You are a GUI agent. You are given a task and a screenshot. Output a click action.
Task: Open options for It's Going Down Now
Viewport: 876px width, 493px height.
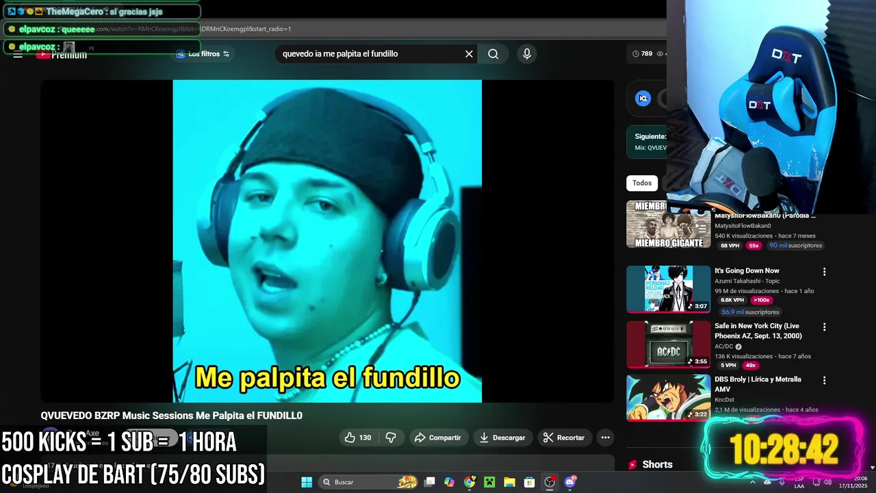(824, 272)
